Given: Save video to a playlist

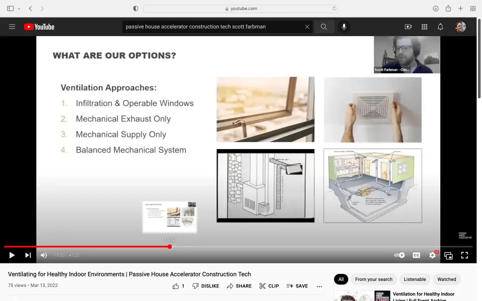Looking at the screenshot, I should (x=297, y=286).
